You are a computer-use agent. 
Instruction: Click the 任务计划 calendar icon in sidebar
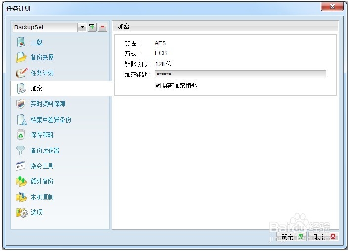[22, 73]
